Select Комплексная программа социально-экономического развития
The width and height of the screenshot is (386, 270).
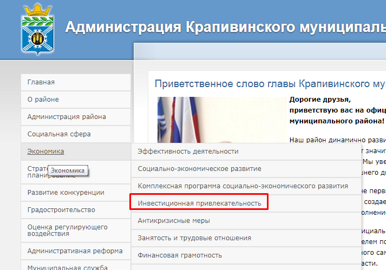tap(246, 186)
